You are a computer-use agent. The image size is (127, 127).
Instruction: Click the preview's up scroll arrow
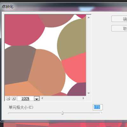tap(89, 17)
